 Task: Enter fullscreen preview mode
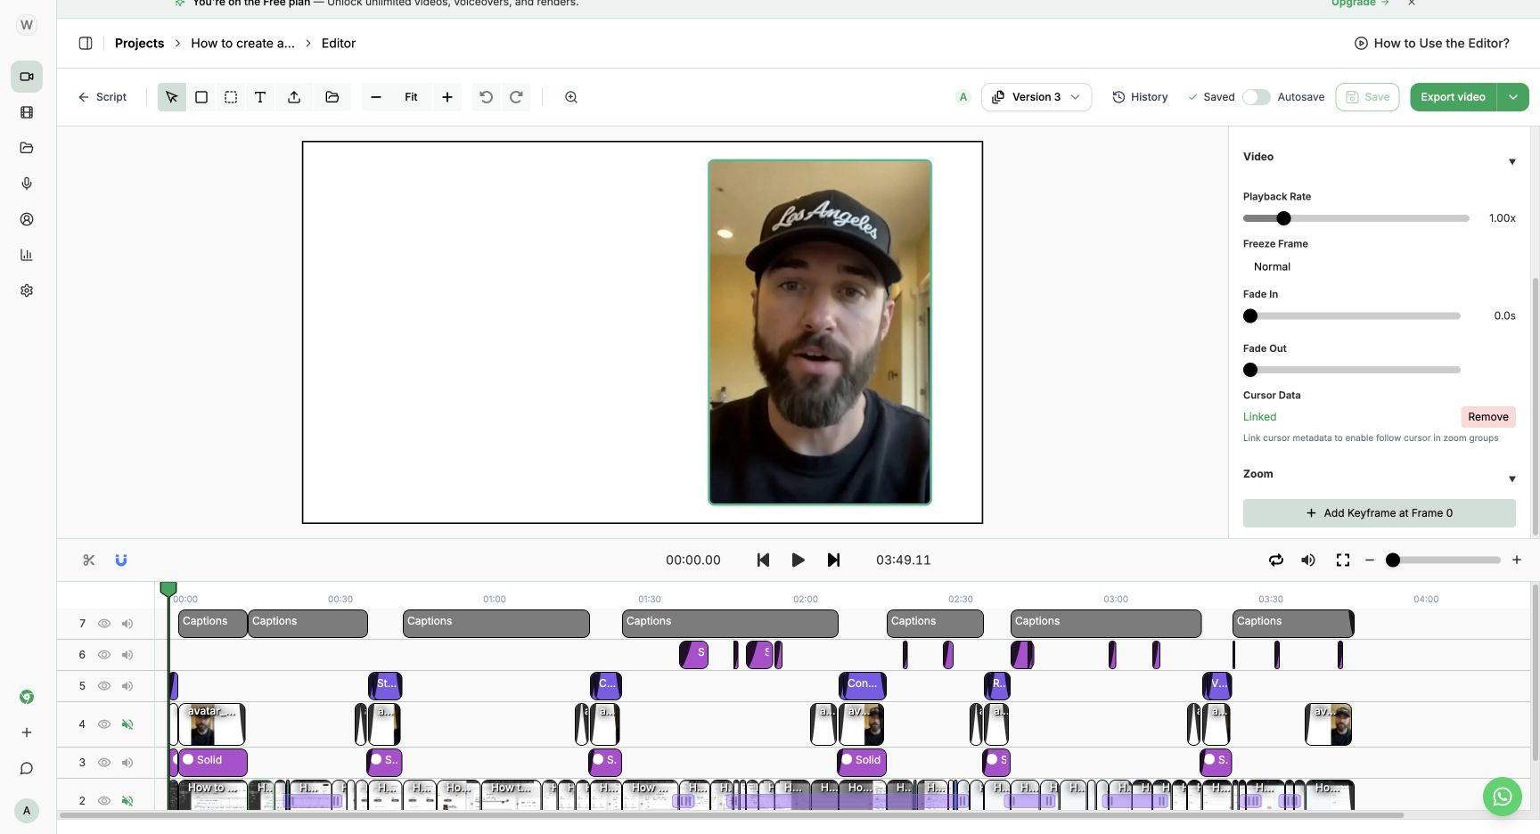[1343, 560]
